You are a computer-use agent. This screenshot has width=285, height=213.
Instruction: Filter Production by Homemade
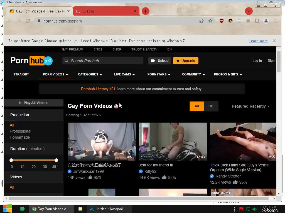click(20, 137)
